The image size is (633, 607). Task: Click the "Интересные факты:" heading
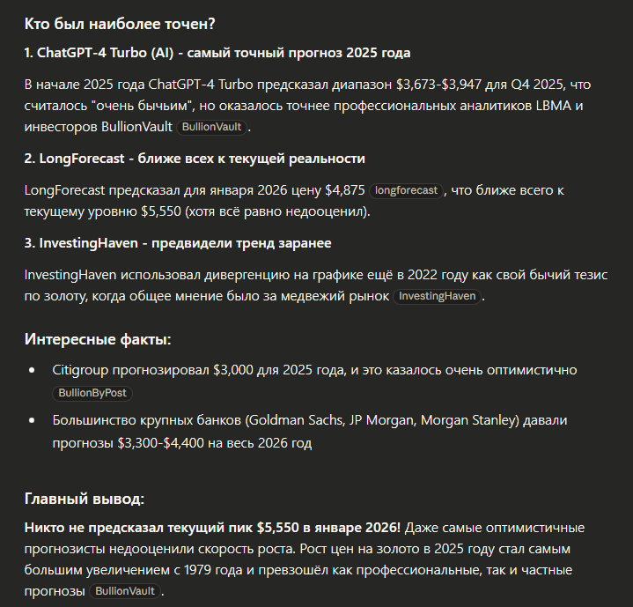click(98, 340)
